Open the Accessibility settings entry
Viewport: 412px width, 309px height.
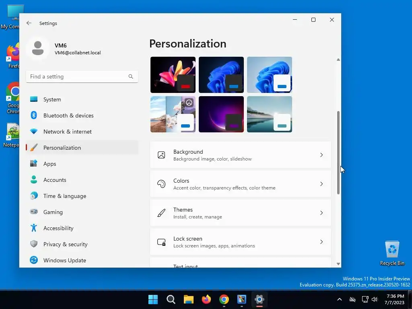tap(82, 228)
